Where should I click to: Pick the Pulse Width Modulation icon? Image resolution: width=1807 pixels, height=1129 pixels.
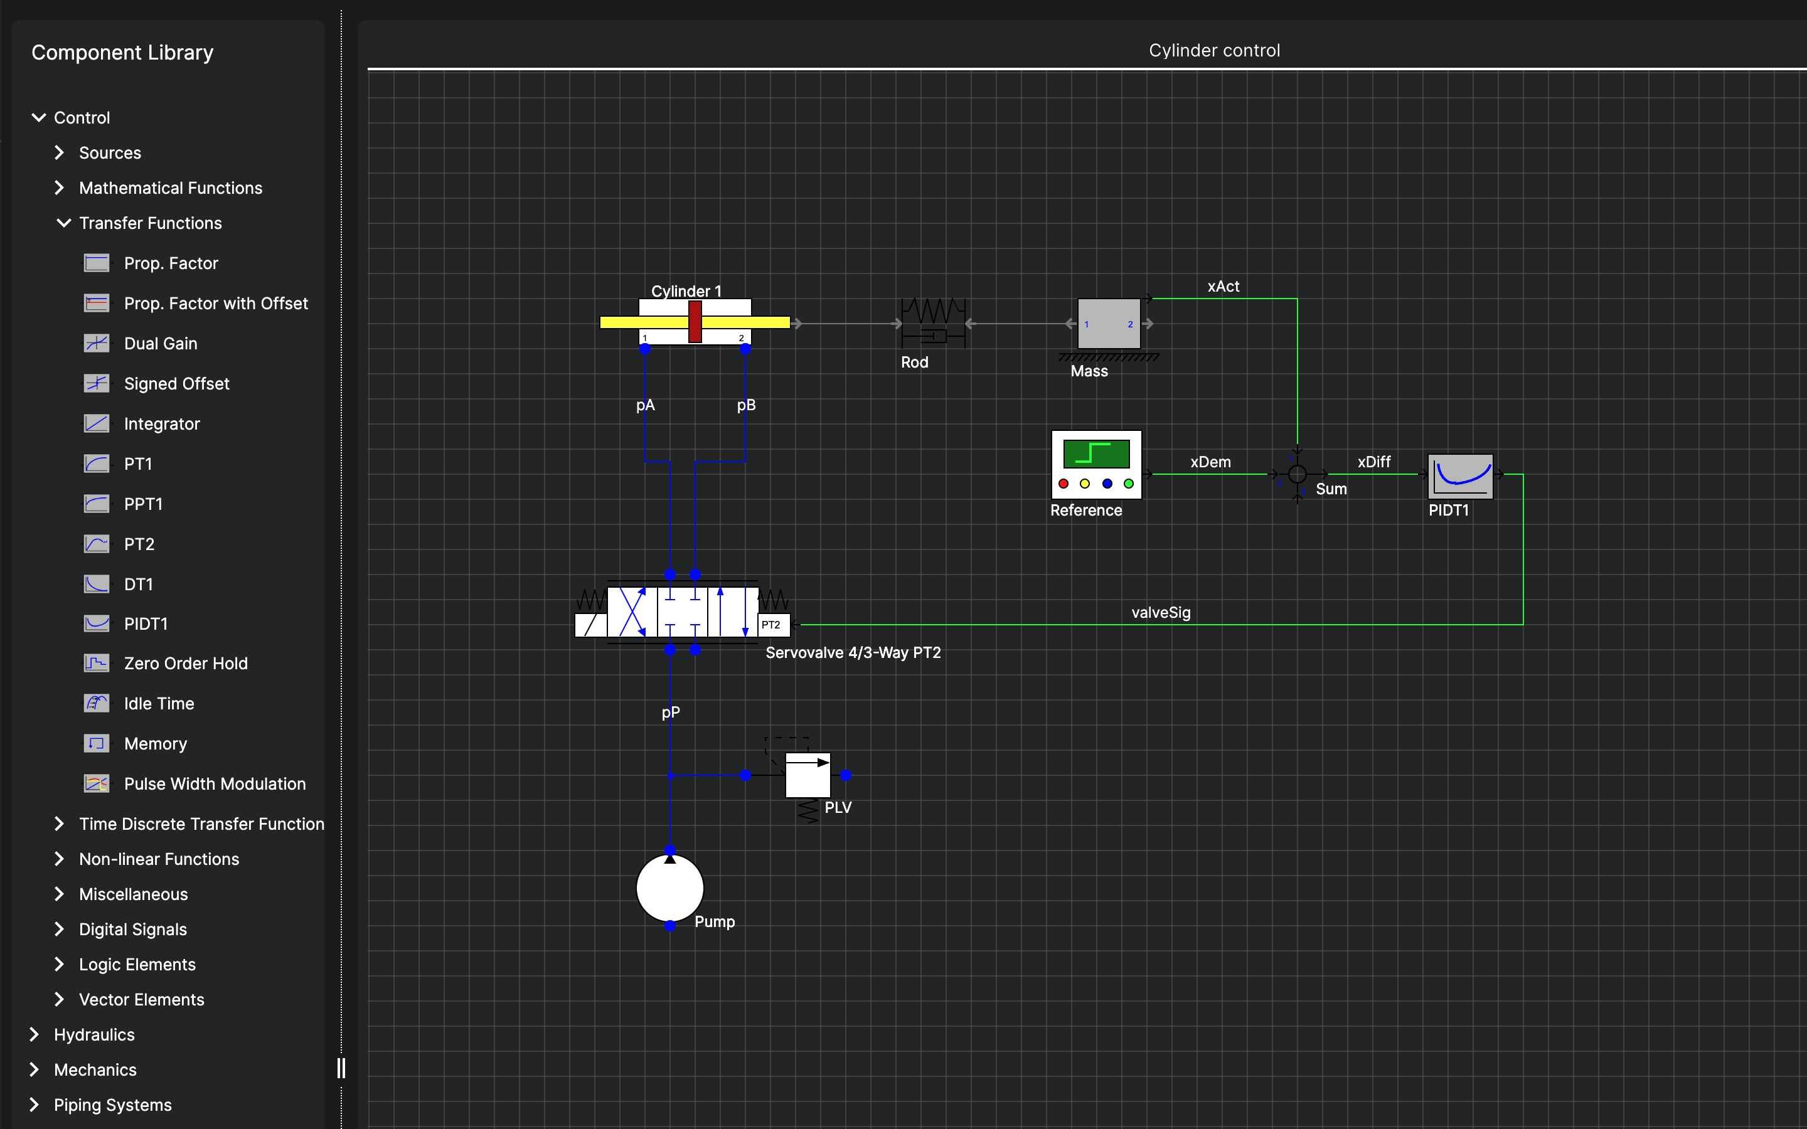coord(97,783)
